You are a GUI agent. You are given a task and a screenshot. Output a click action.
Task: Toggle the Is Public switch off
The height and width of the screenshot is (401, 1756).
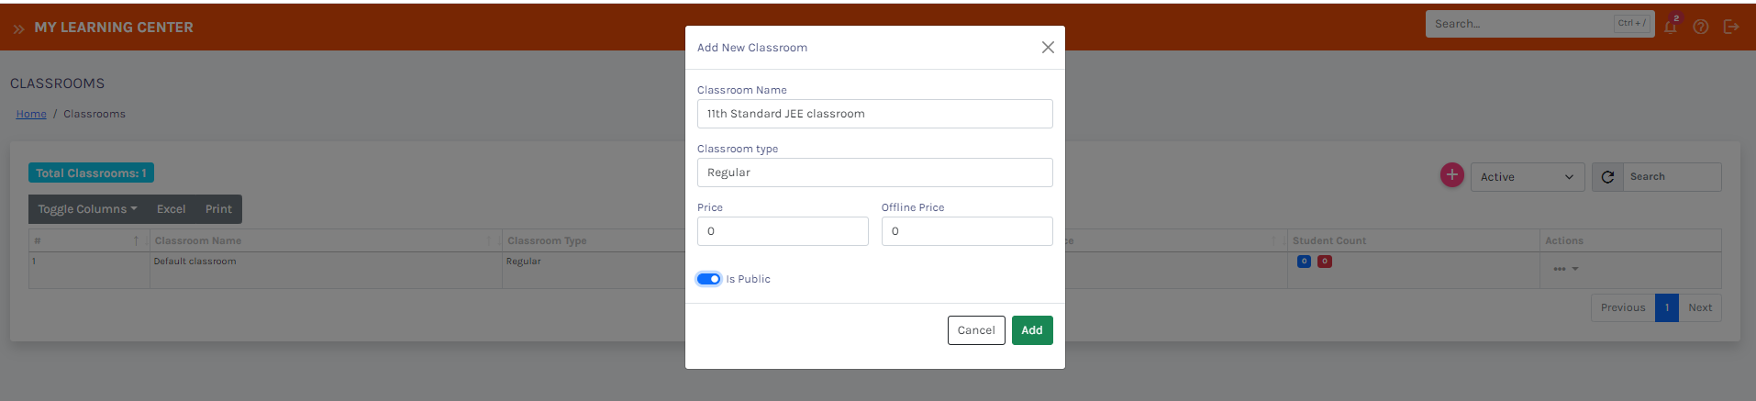(708, 279)
